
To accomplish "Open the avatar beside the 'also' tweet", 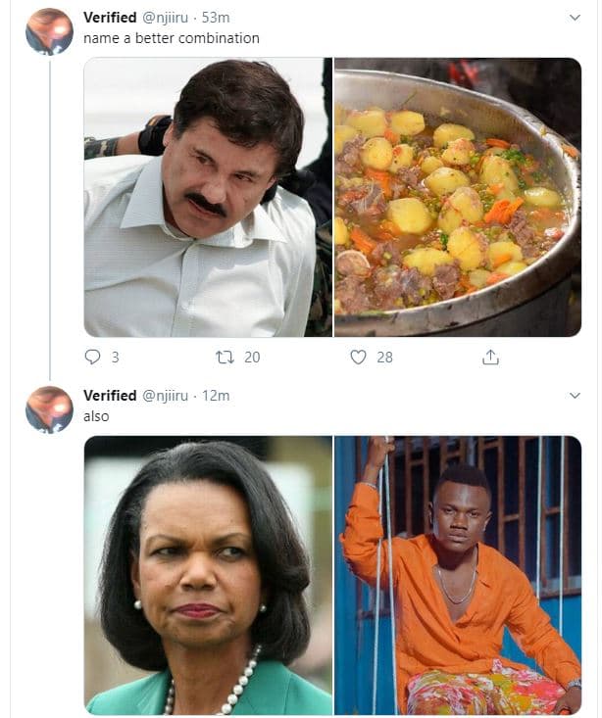I will [49, 408].
